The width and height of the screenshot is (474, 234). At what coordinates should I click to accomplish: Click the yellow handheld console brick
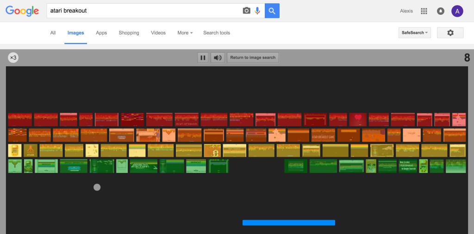tap(14, 150)
